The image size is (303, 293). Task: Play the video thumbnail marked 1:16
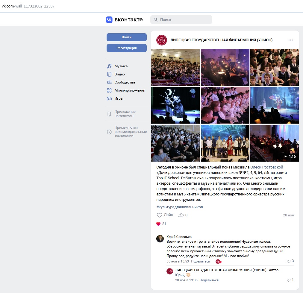[x=274, y=143]
